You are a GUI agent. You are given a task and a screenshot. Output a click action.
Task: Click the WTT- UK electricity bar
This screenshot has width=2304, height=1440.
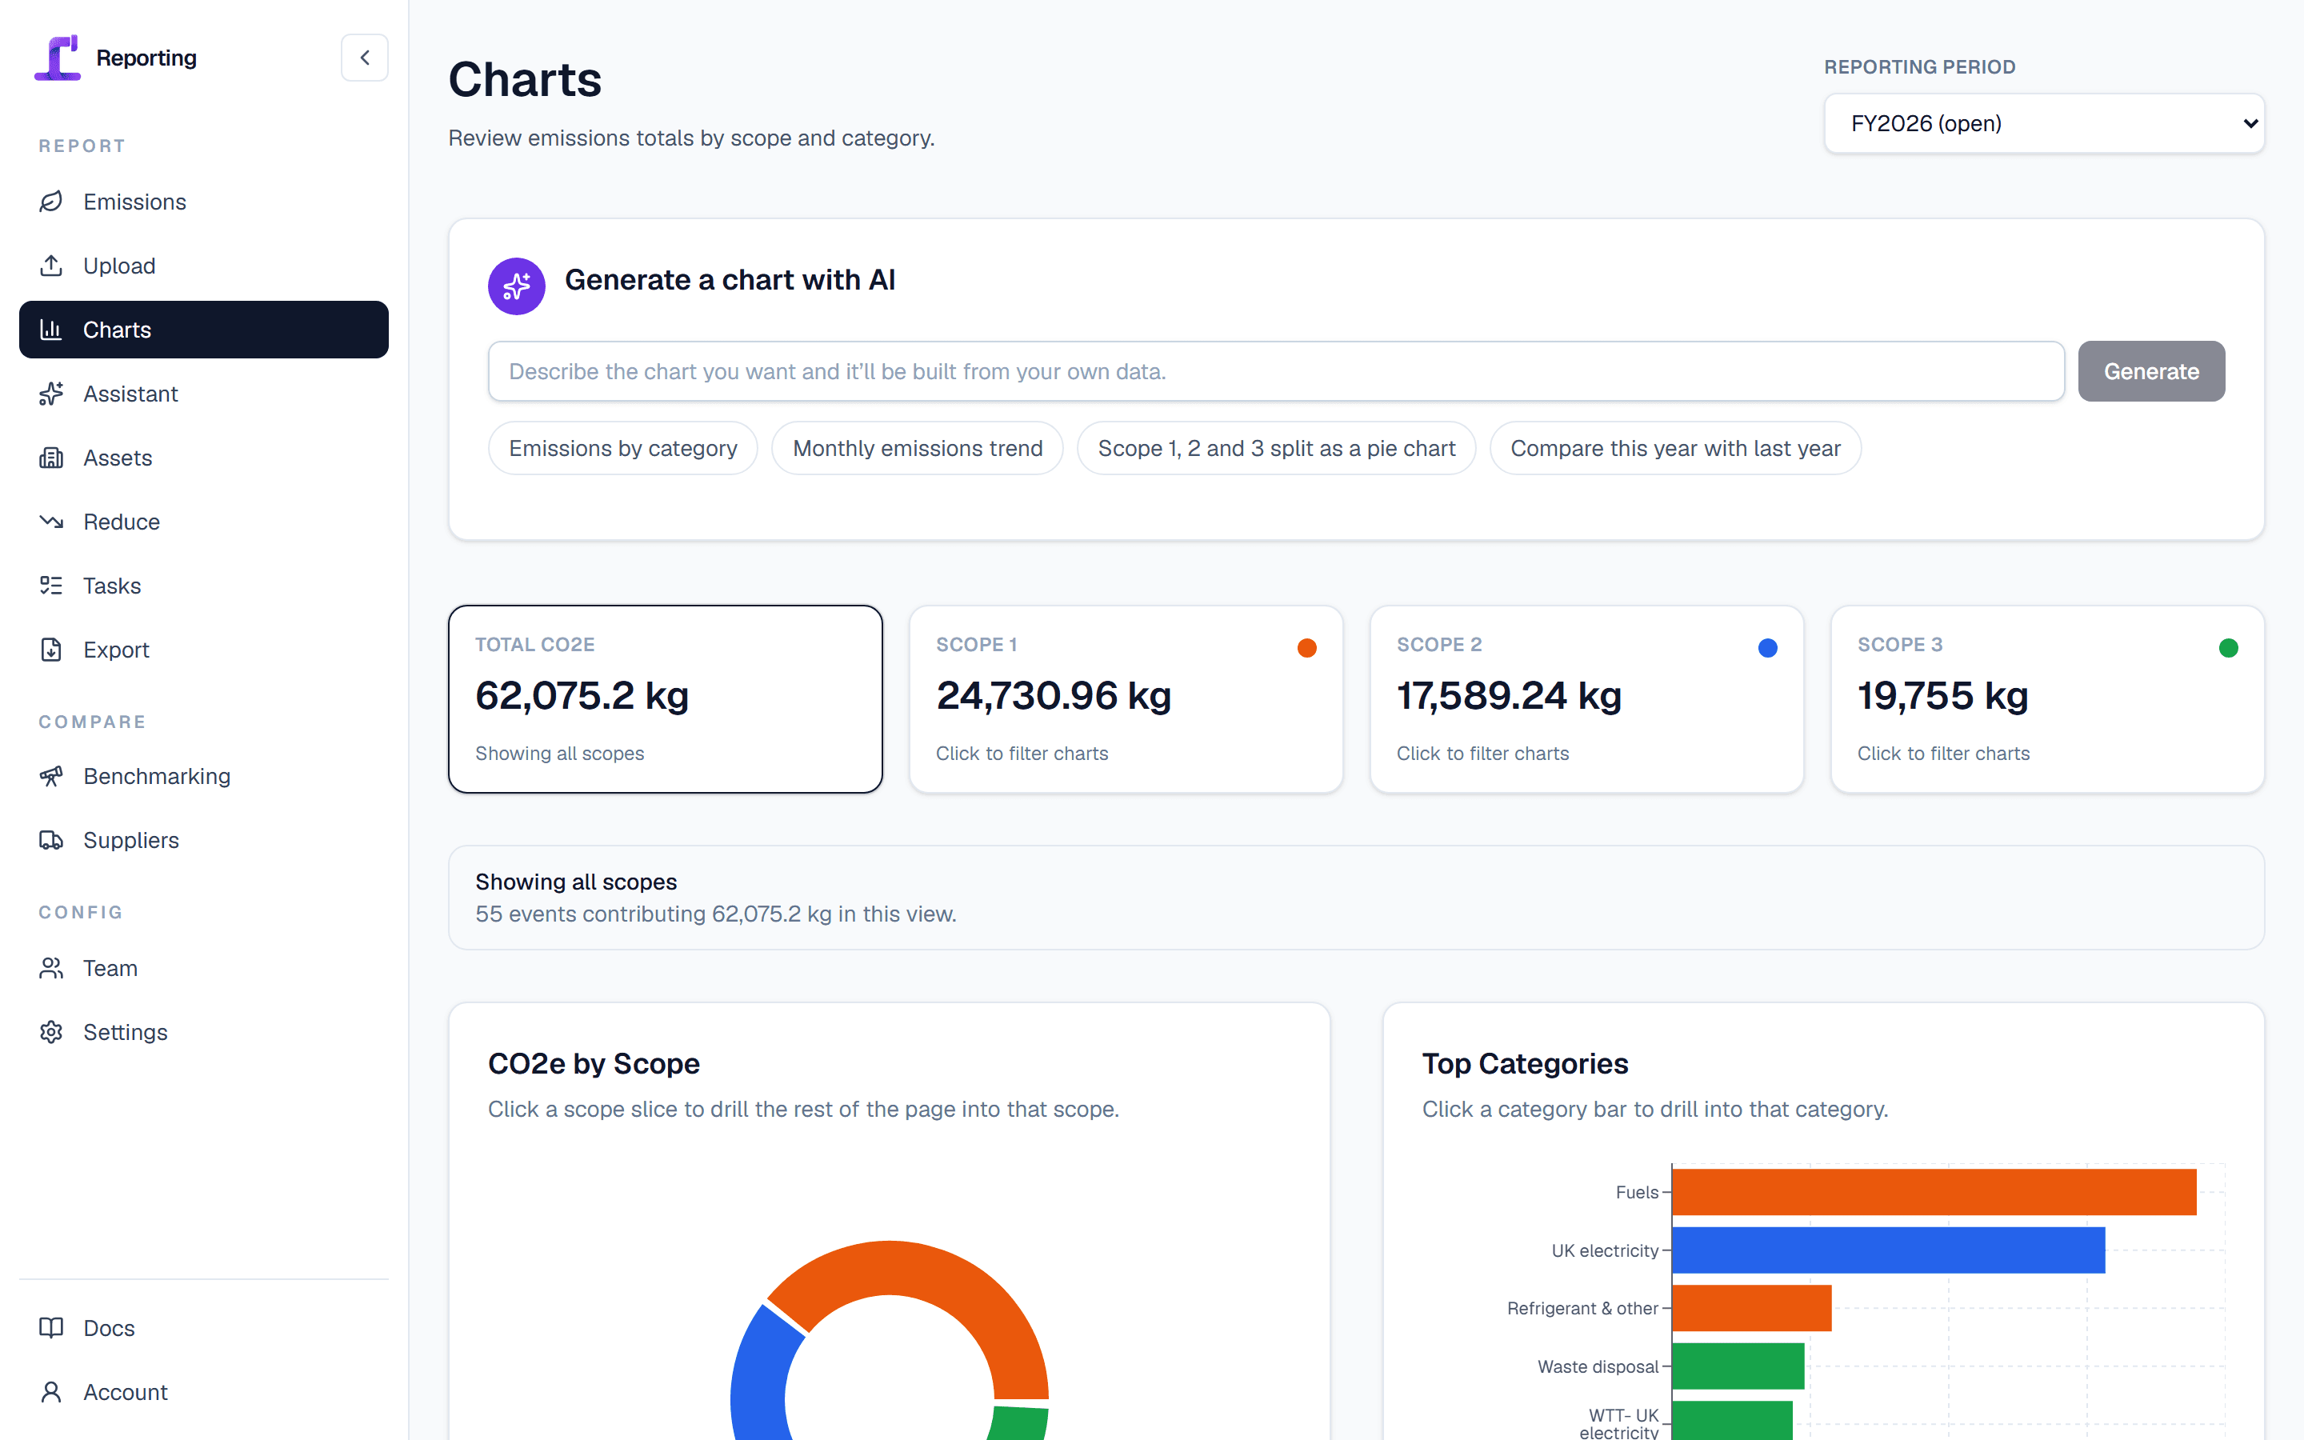point(1733,1421)
